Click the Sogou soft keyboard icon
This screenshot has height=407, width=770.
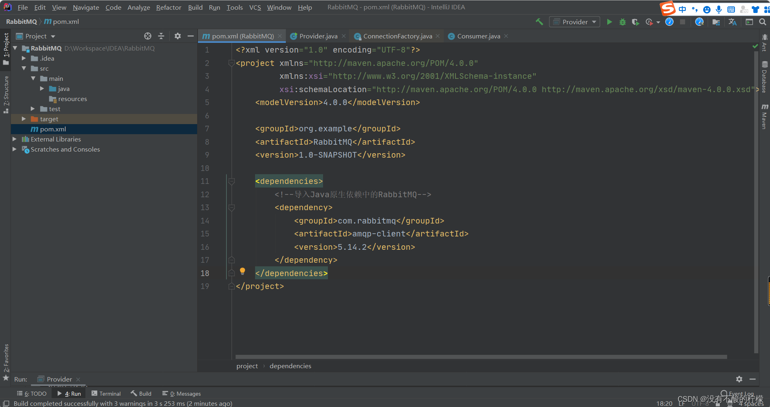tap(731, 9)
